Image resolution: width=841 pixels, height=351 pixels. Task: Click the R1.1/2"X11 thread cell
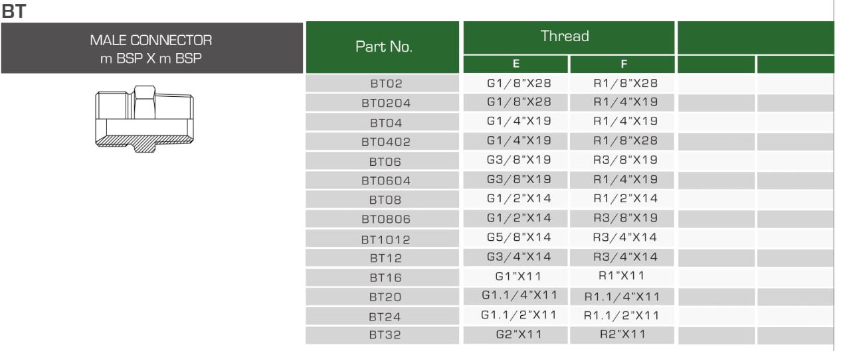[x=622, y=315]
